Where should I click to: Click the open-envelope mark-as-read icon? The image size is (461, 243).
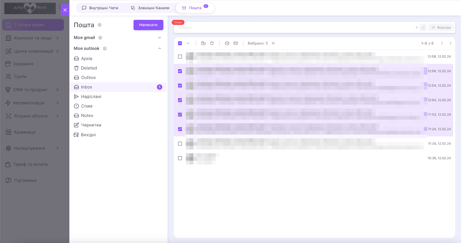(x=227, y=43)
